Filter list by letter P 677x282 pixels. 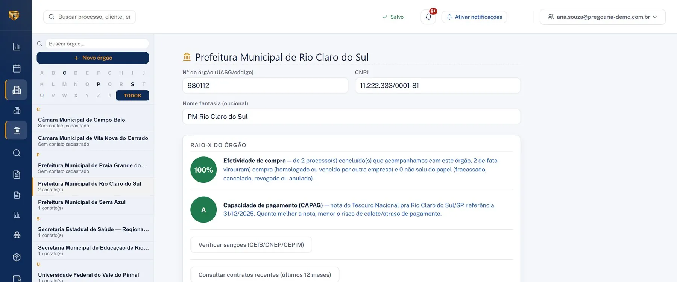[99, 84]
